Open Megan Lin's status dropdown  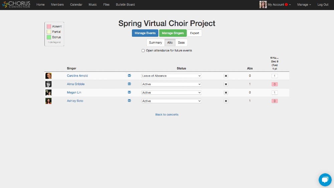click(x=171, y=92)
